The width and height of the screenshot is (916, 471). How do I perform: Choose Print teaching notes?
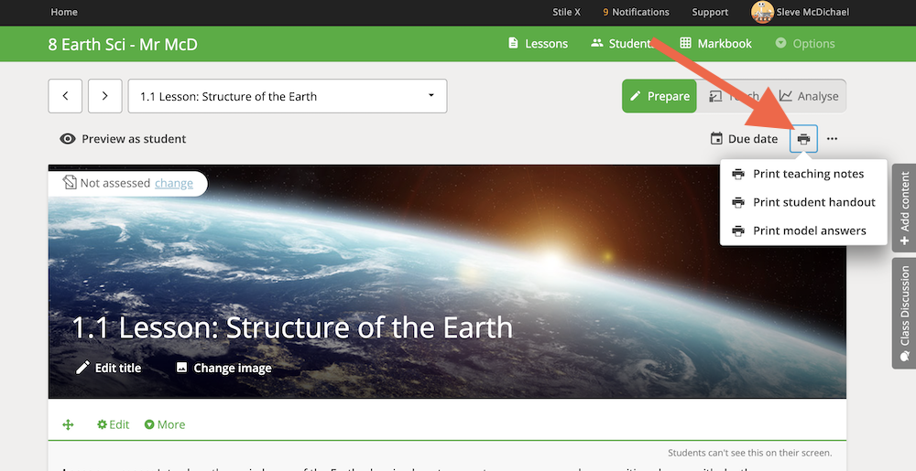(803, 174)
